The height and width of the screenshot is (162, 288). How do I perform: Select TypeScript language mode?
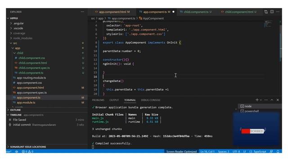pyautogui.click(x=260, y=152)
